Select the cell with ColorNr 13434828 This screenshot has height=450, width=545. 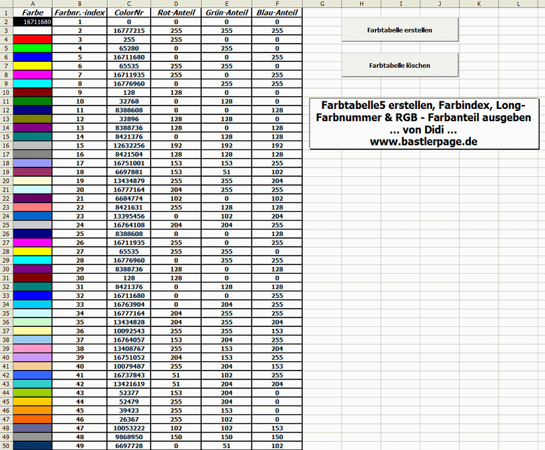click(129, 322)
